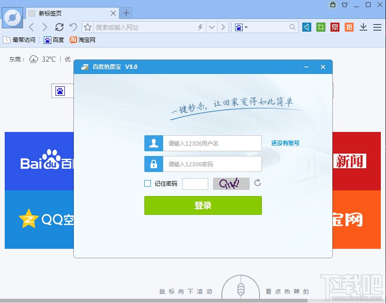Click the go arrow beside address bar

coord(223,27)
